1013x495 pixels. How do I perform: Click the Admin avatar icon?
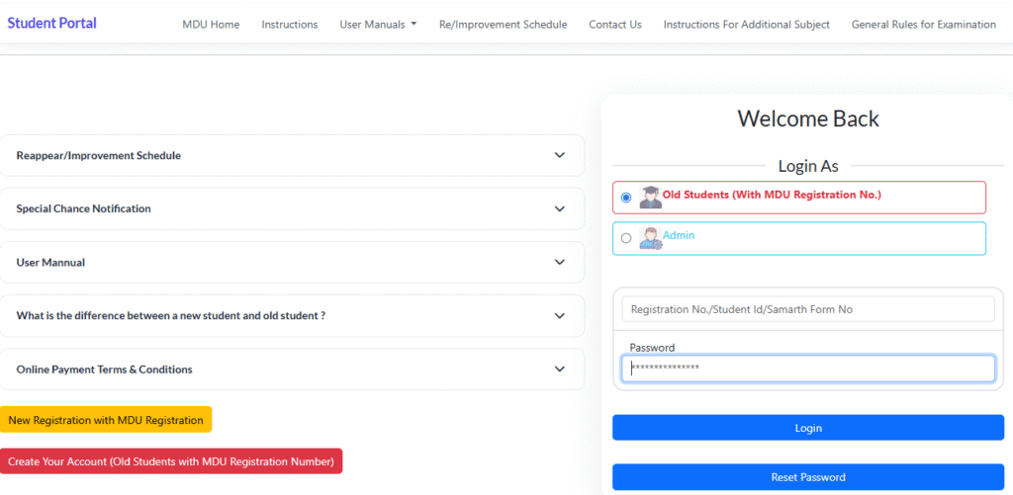(x=651, y=238)
